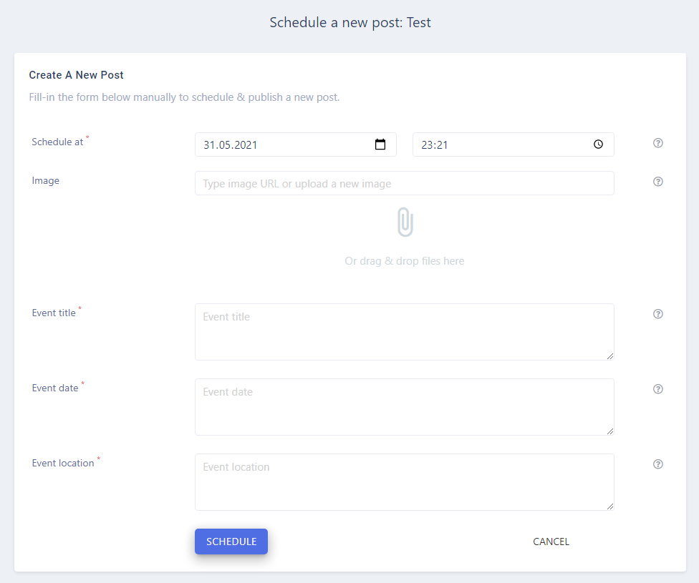
Task: Select the schedule time field 23:21
Action: click(x=513, y=144)
